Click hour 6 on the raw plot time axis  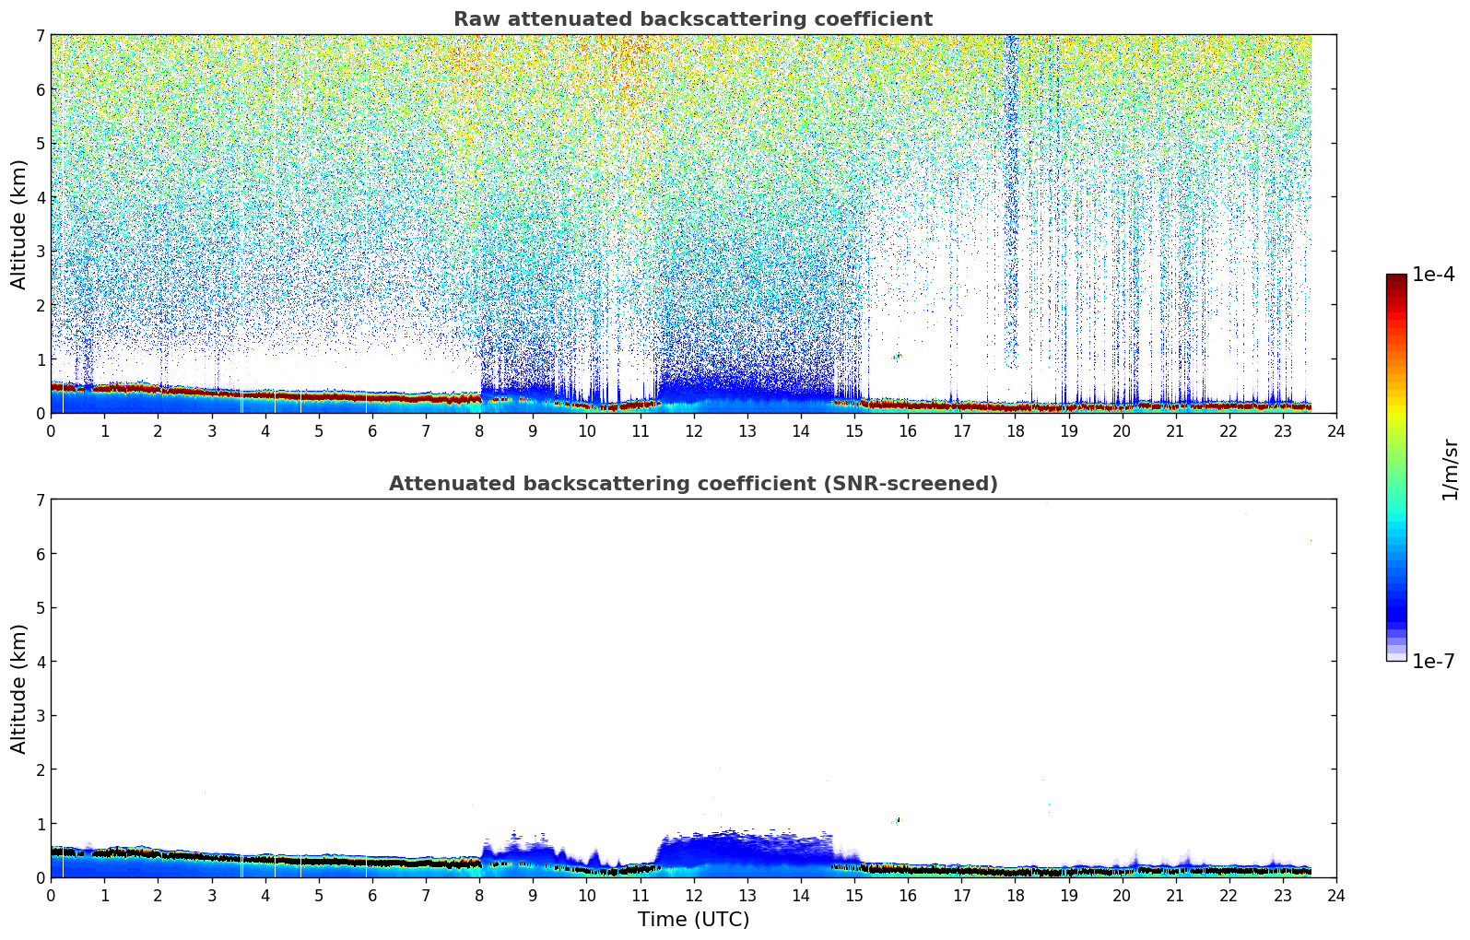coord(372,430)
